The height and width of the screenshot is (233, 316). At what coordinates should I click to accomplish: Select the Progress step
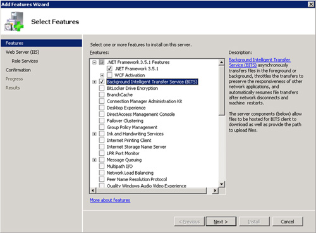[x=14, y=79]
